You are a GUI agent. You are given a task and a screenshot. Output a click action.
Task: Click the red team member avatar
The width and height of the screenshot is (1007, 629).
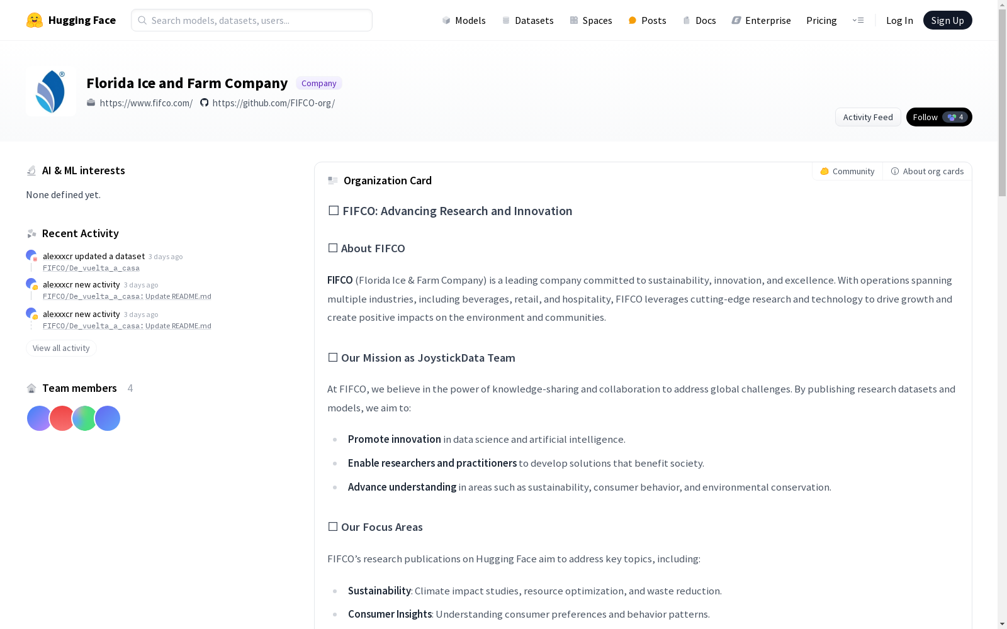click(x=62, y=418)
